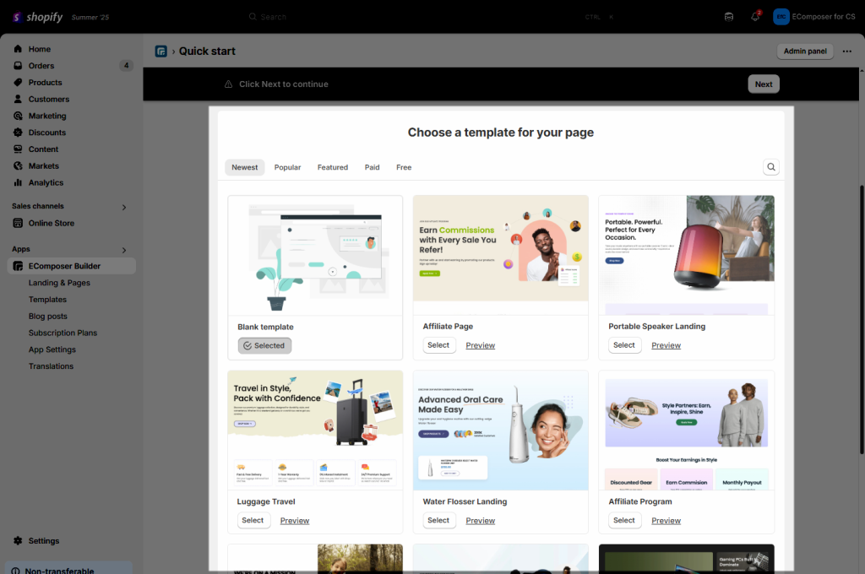Click the Settings label in sidebar
Screen dimensions: 865x574
coord(44,541)
